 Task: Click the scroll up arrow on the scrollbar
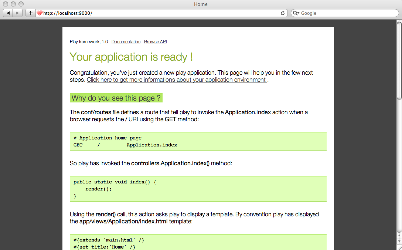point(399,236)
